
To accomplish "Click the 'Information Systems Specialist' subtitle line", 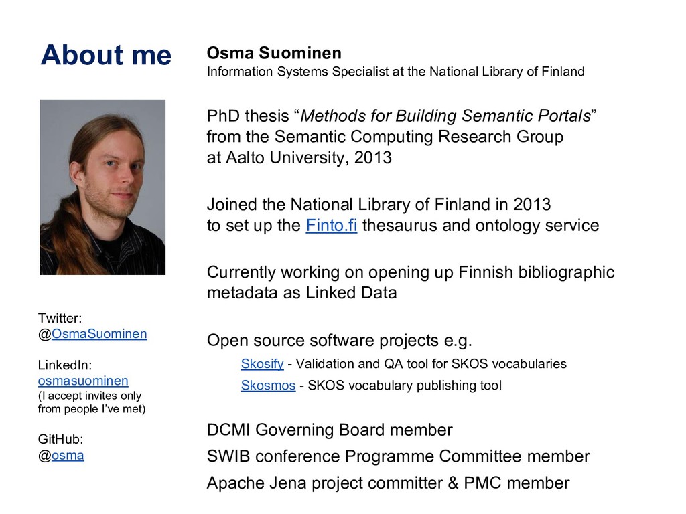I will [x=395, y=72].
